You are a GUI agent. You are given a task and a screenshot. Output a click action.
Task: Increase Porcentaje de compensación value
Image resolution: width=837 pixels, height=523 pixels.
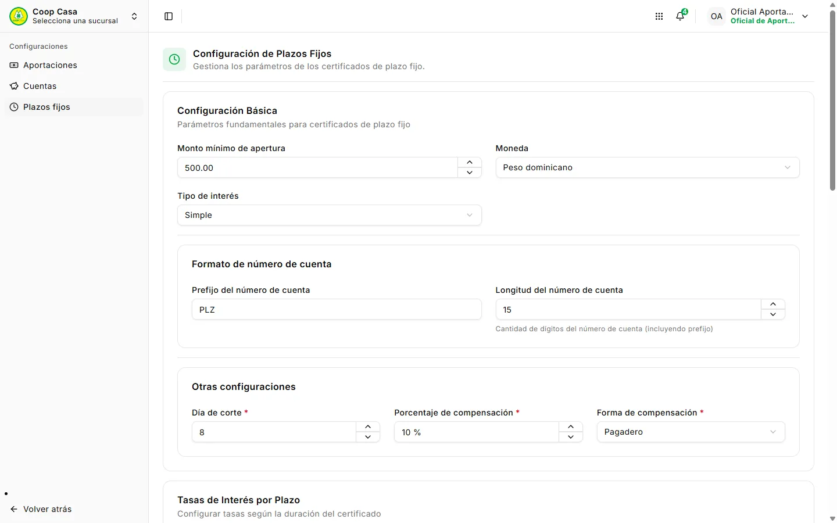pyautogui.click(x=571, y=427)
